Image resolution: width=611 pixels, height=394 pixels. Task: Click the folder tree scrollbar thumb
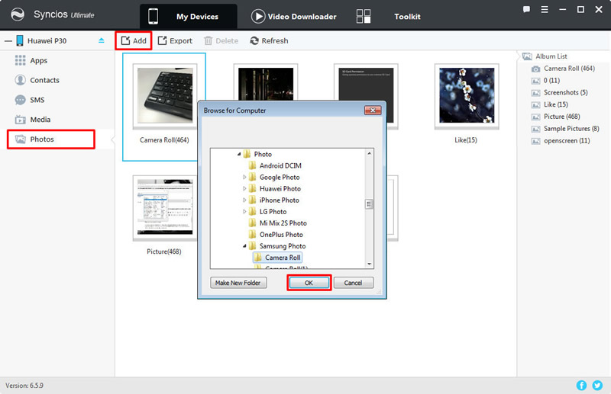369,203
